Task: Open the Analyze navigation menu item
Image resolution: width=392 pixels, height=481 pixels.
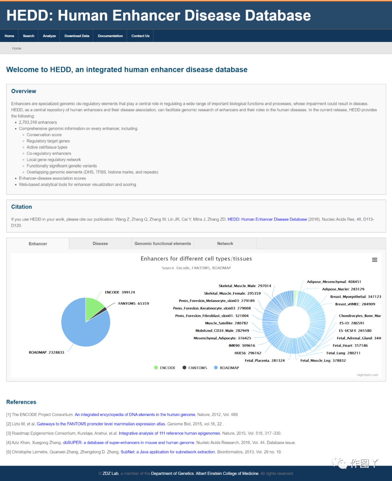Action: (x=49, y=36)
